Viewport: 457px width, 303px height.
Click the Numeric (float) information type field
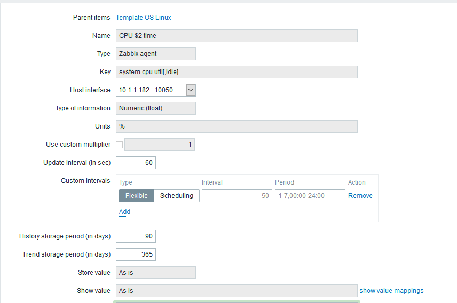point(156,108)
